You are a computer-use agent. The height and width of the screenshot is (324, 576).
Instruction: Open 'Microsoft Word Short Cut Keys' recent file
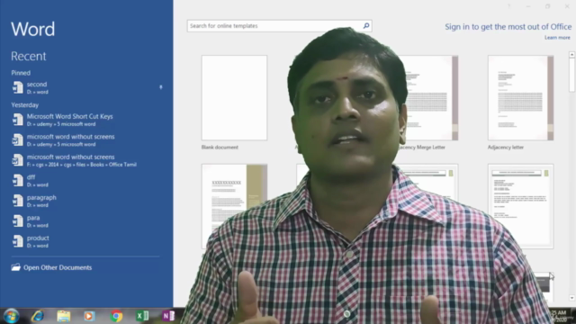(x=85, y=120)
